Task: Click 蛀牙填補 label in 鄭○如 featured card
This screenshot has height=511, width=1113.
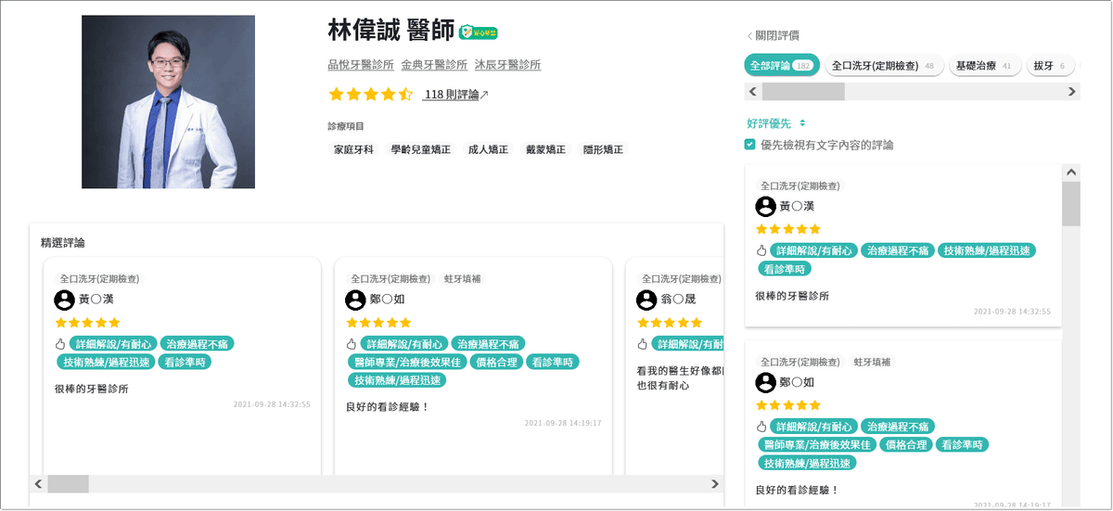Action: 463,278
